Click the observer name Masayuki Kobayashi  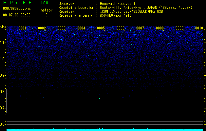118,4
